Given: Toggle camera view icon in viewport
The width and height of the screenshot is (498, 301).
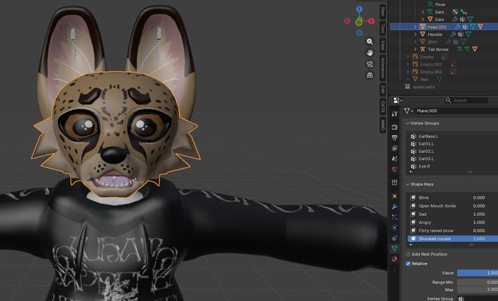Looking at the screenshot, I should (370, 64).
